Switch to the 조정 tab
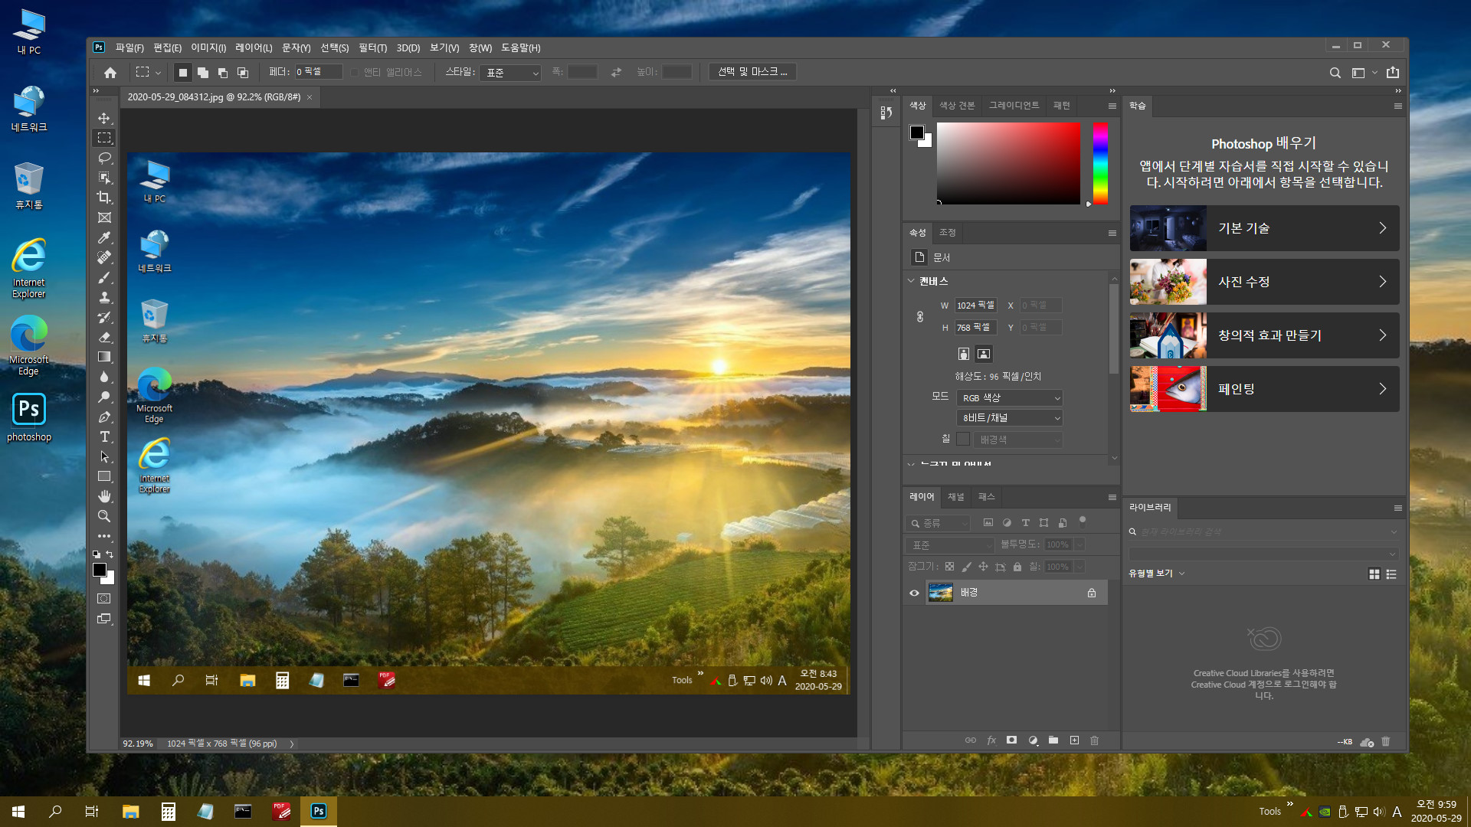 pos(948,233)
